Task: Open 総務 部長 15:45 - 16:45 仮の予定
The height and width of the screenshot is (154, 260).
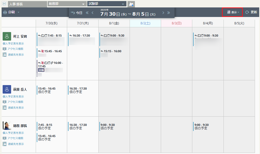Action: click(x=47, y=138)
